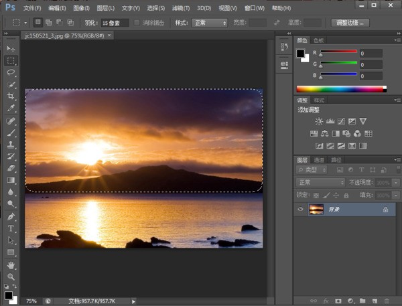Image resolution: width=402 pixels, height=306 pixels.
Task: Open the layer blend mode 正常 dropdown
Action: [x=320, y=182]
